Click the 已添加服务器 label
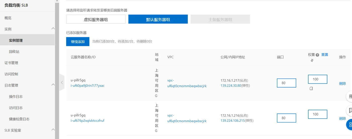Image resolution: width=352 pixels, height=139 pixels. (76, 33)
